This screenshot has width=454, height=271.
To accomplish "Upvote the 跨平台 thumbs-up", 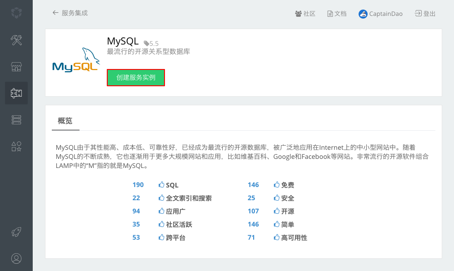I will point(161,237).
